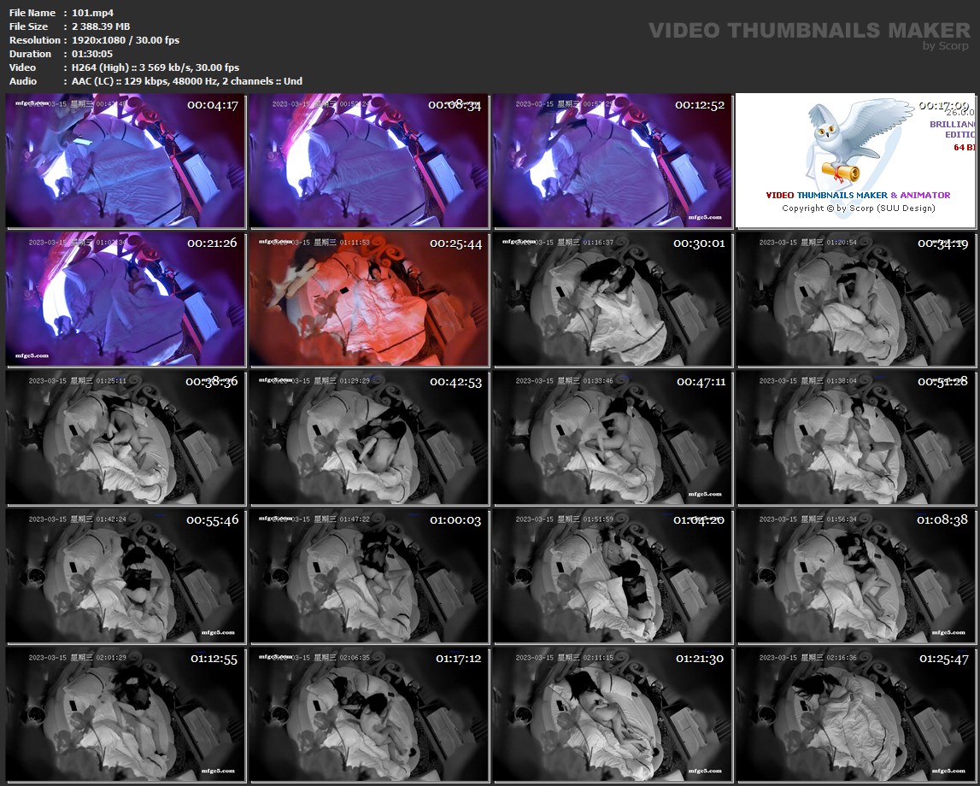Open the thumbnail with timestamp 01:21:30
The width and height of the screenshot is (980, 786).
612,714
